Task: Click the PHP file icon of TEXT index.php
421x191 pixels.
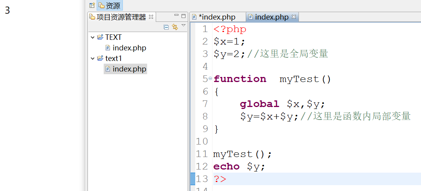Action: [x=108, y=48]
